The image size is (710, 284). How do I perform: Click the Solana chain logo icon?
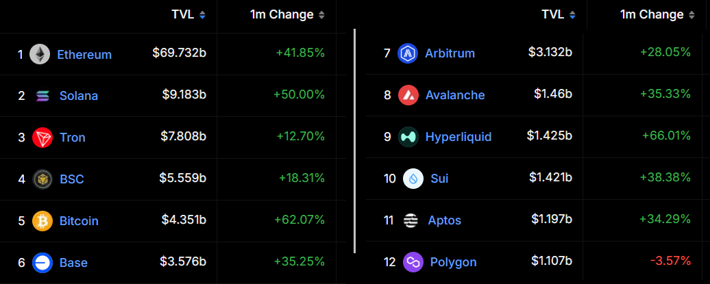42,96
